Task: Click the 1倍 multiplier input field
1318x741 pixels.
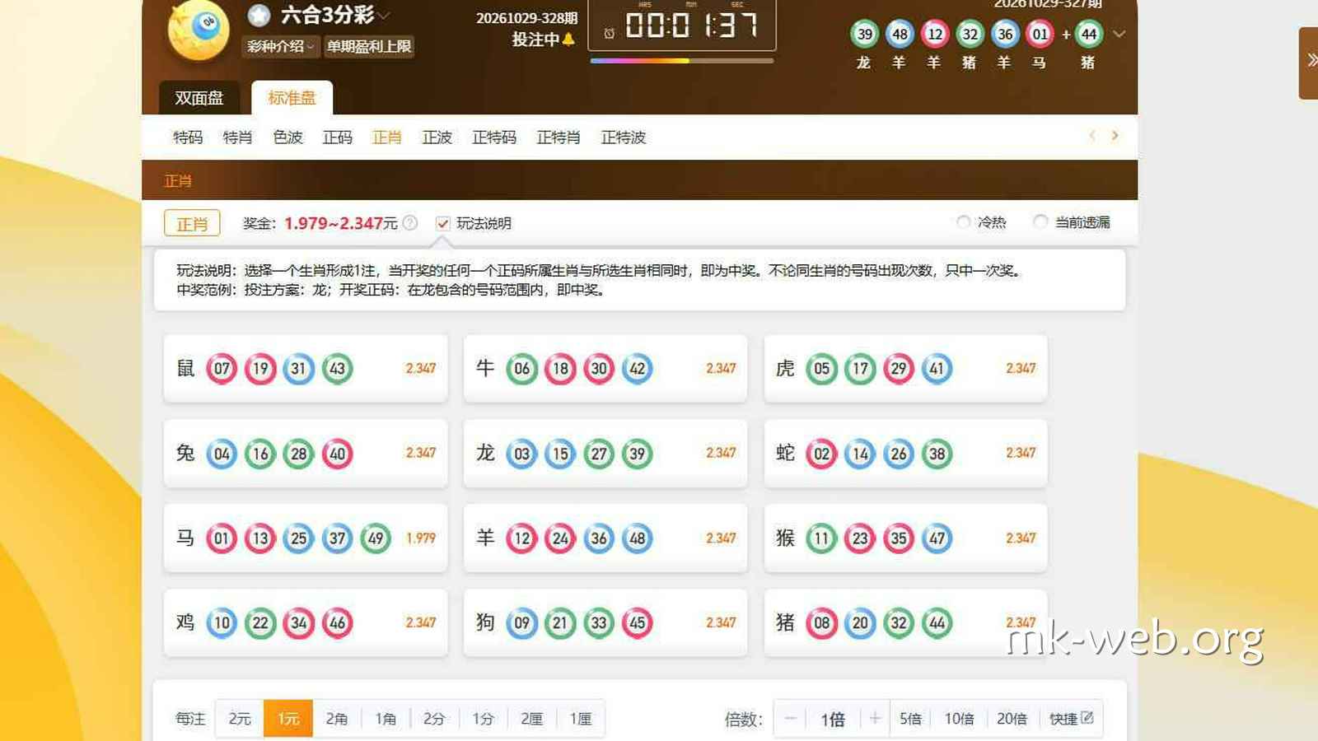Action: click(833, 719)
